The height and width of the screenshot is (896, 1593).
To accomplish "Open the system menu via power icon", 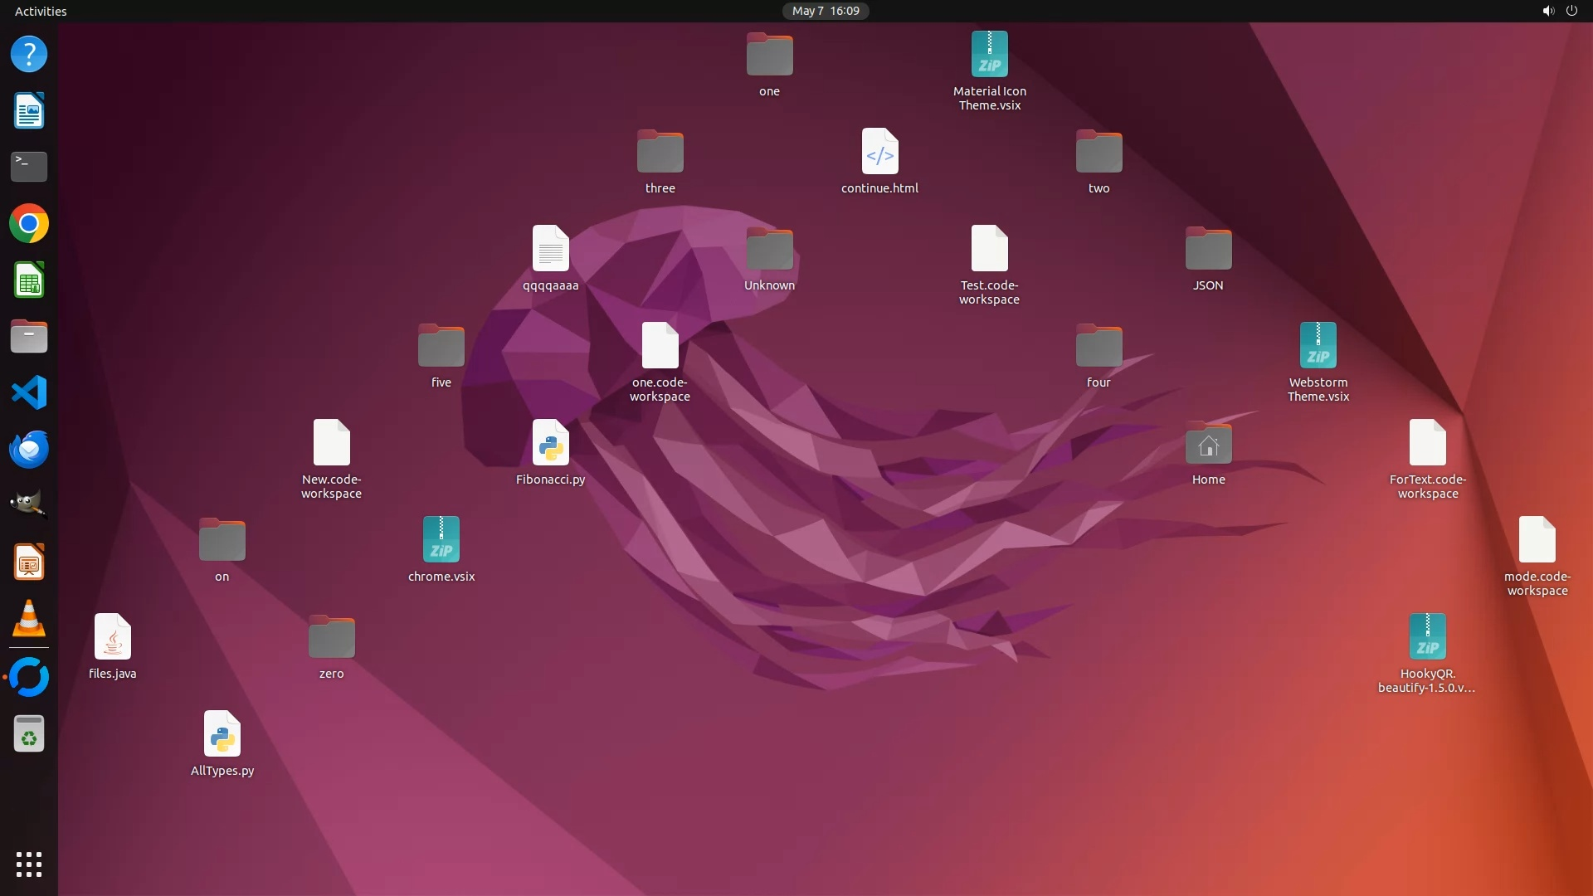I will [1571, 11].
